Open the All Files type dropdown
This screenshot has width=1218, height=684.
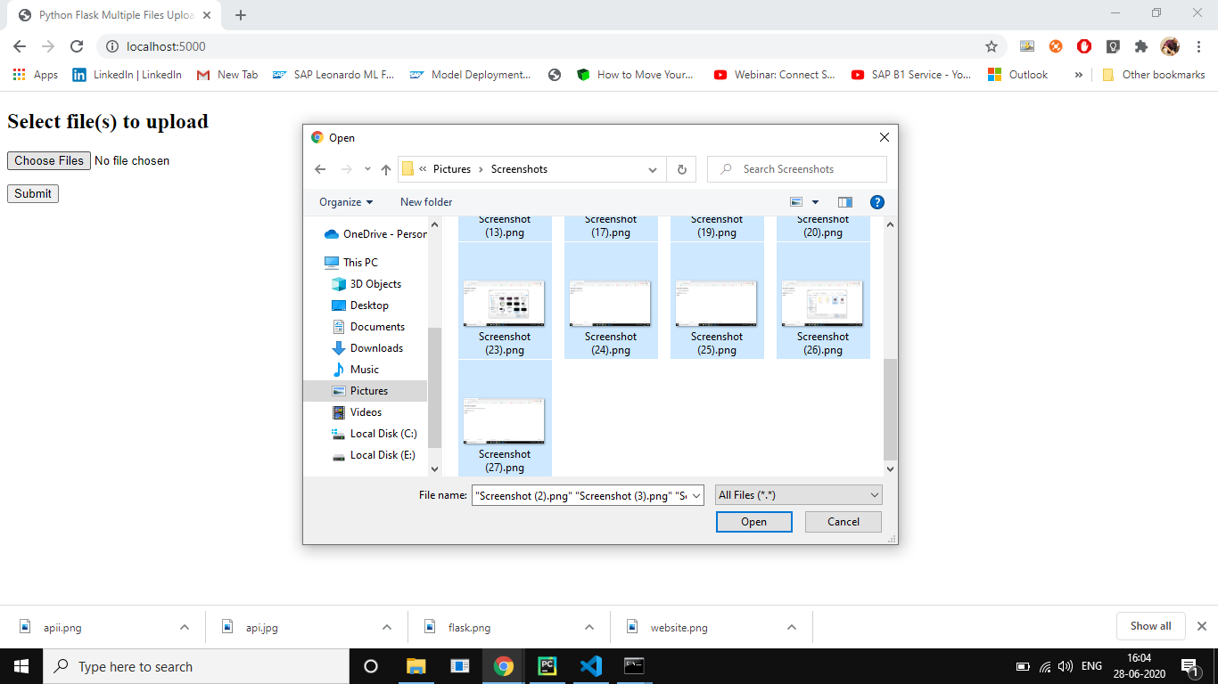799,495
